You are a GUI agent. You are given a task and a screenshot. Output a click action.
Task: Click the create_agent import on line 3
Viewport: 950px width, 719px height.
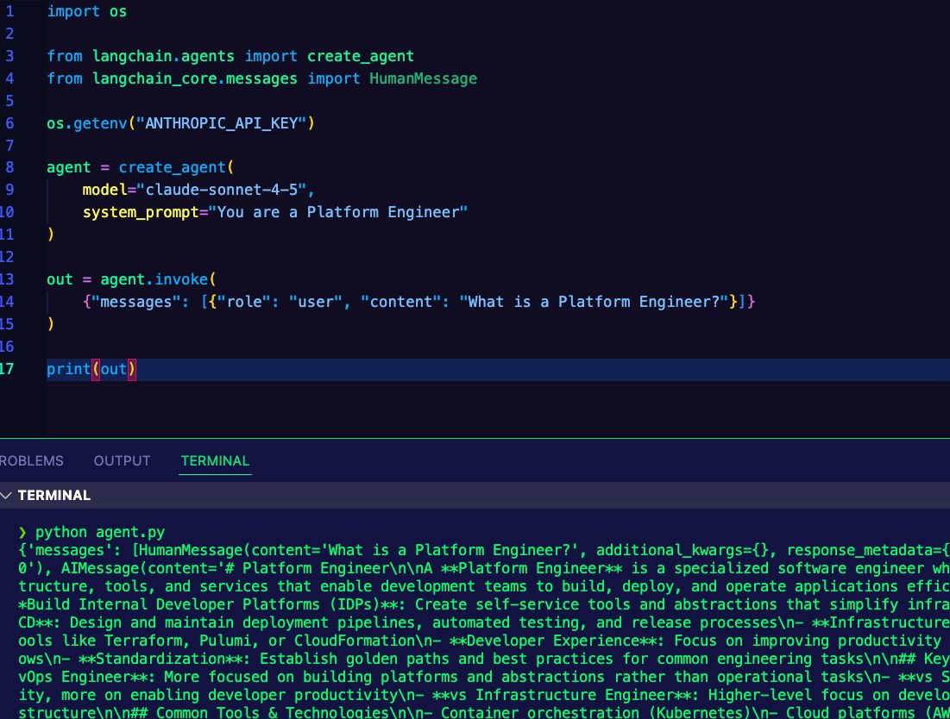(360, 55)
